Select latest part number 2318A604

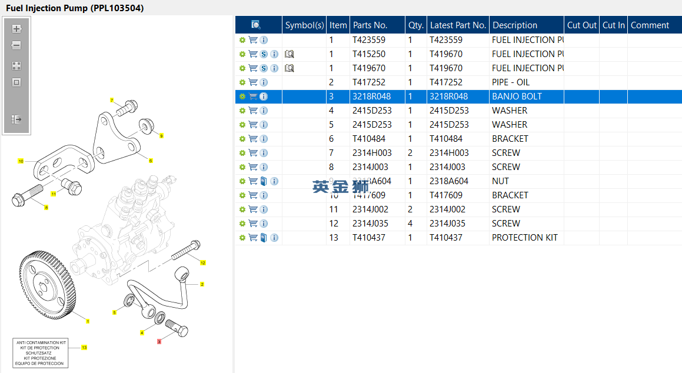pos(458,181)
